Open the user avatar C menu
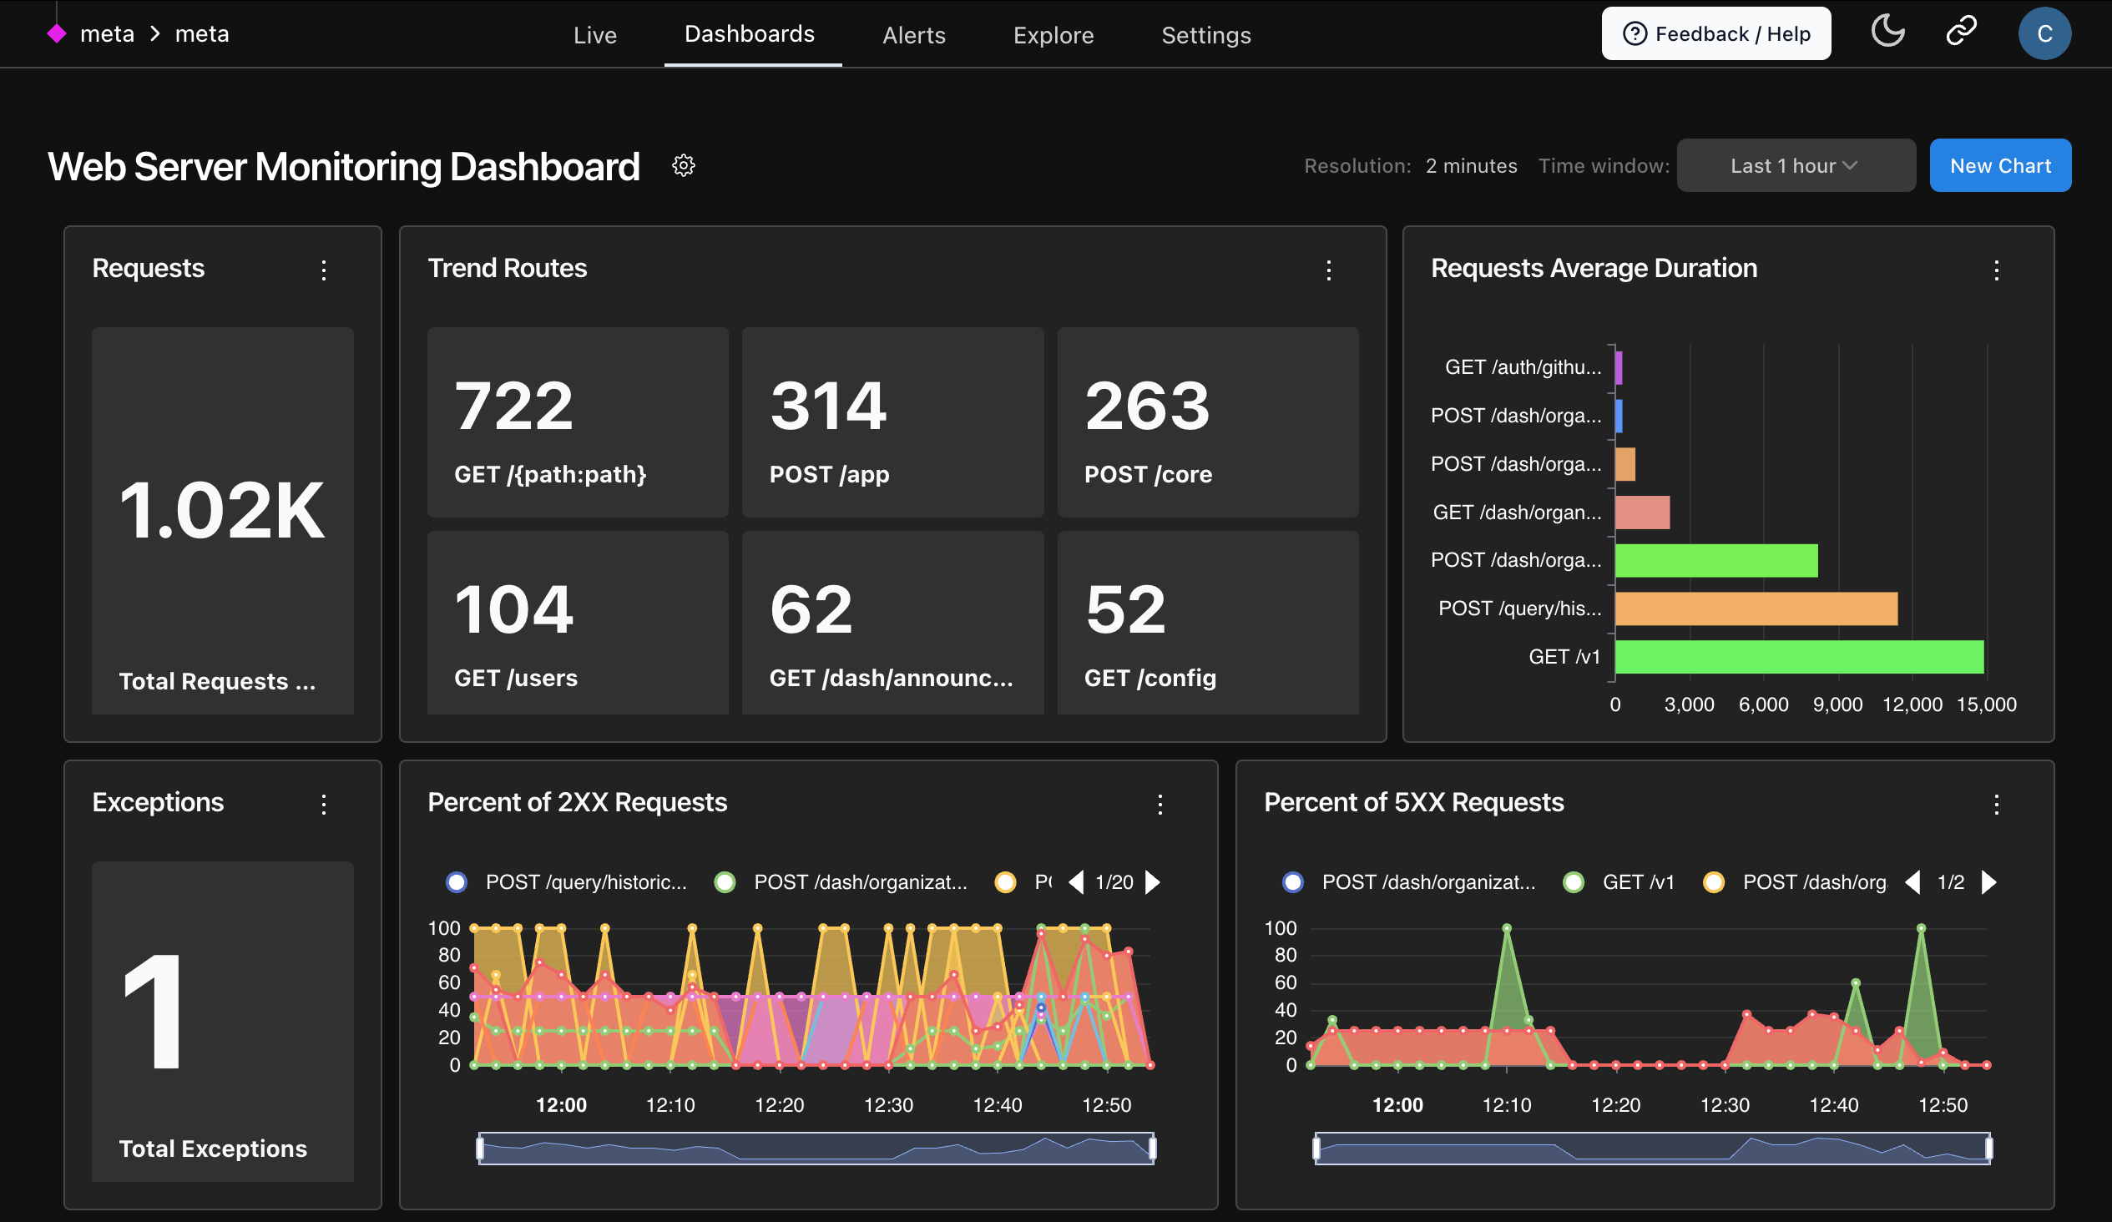The image size is (2112, 1222). tap(2044, 33)
